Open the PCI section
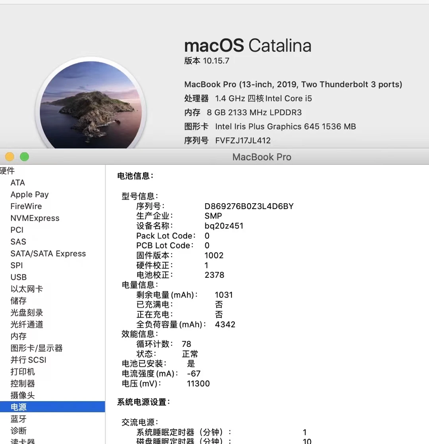The image size is (429, 444). point(17,230)
